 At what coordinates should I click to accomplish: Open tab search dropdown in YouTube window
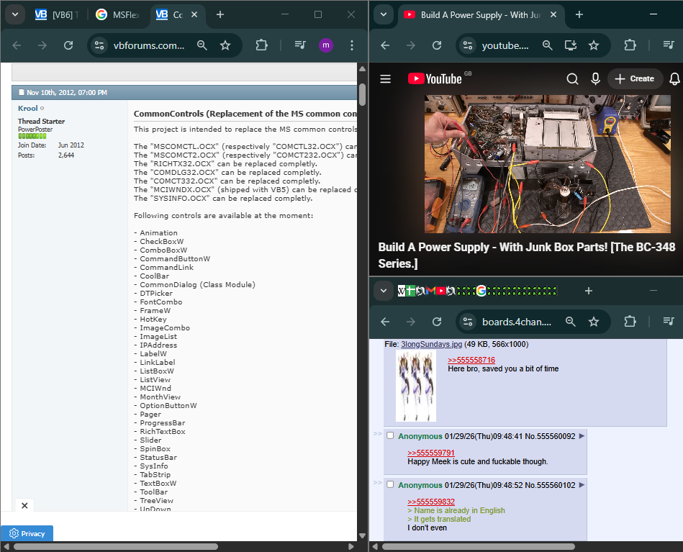point(384,15)
